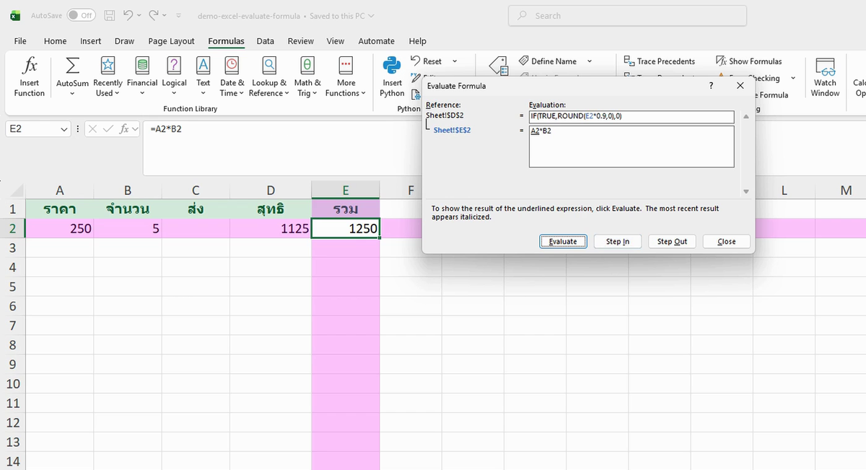The image size is (866, 470).
Task: Switch to the Automate tab
Action: point(377,41)
